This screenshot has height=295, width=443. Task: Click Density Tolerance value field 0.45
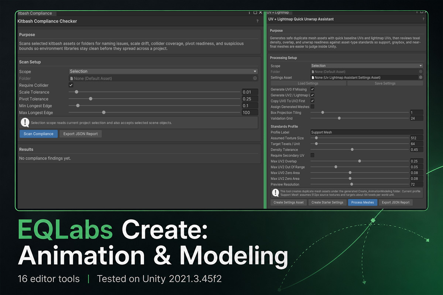[416, 150]
